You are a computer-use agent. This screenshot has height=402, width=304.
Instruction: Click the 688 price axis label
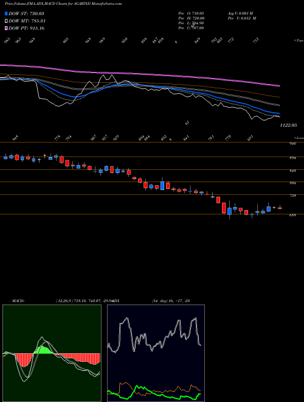tap(292, 215)
